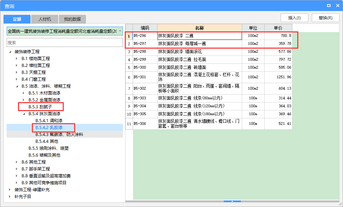Collapse B.5 油漆、涂料、裱糊工程 node
This screenshot has height=207, width=343.
pyautogui.click(x=17, y=86)
